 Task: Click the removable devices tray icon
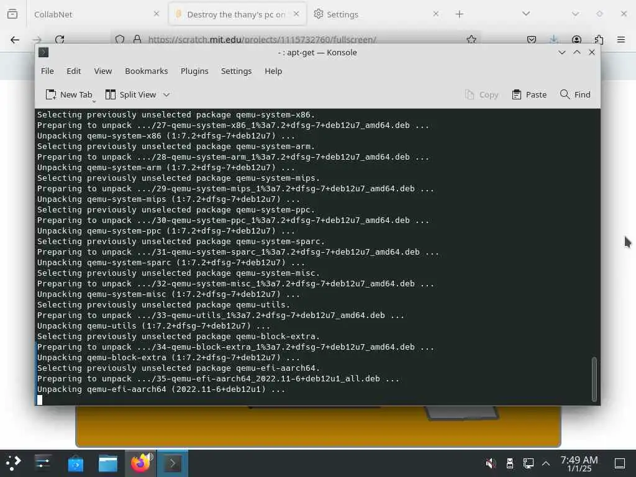coord(510,463)
